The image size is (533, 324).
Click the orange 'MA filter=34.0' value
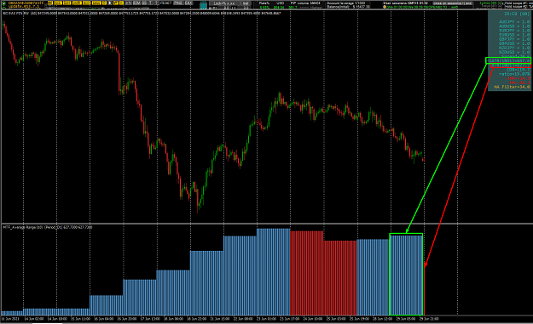[x=512, y=87]
